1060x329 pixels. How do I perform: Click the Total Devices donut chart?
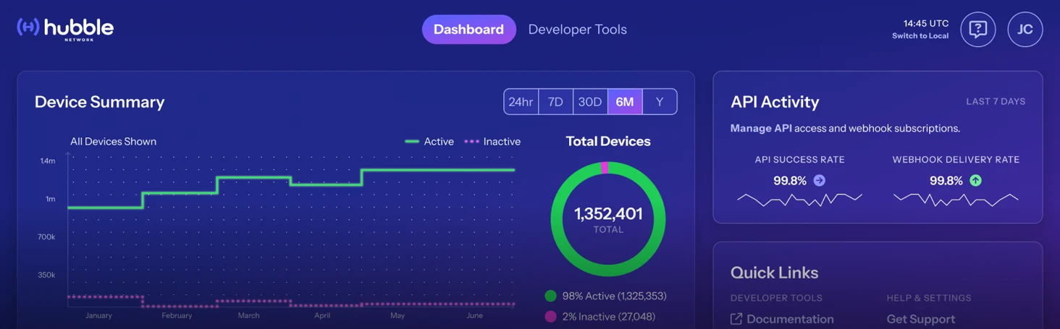(608, 219)
